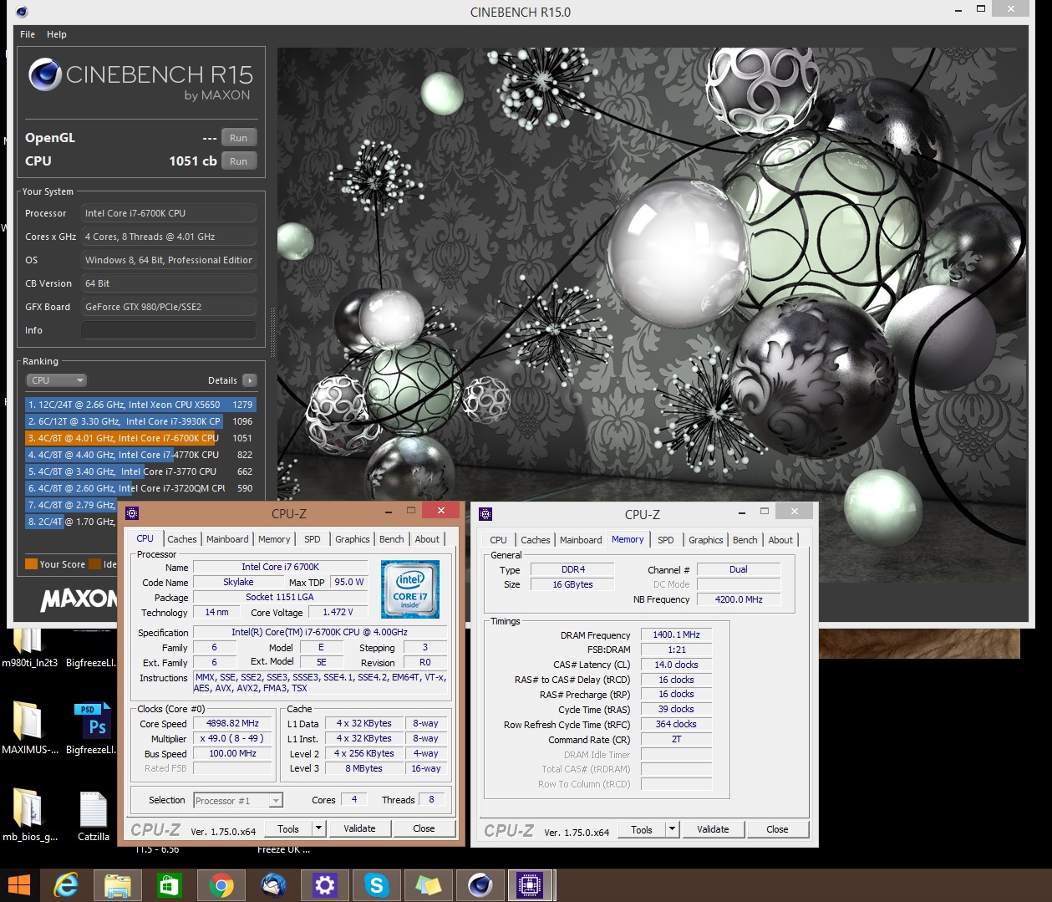
Task: Click Close button in right CPU-Z
Action: pyautogui.click(x=777, y=829)
